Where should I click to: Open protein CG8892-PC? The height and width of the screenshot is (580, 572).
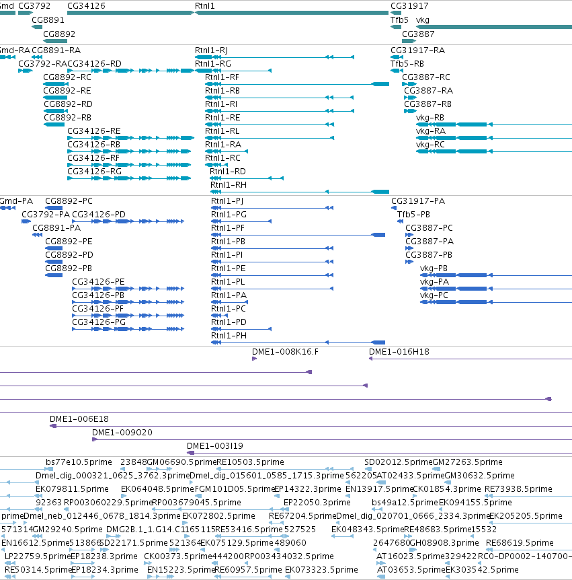click(69, 201)
